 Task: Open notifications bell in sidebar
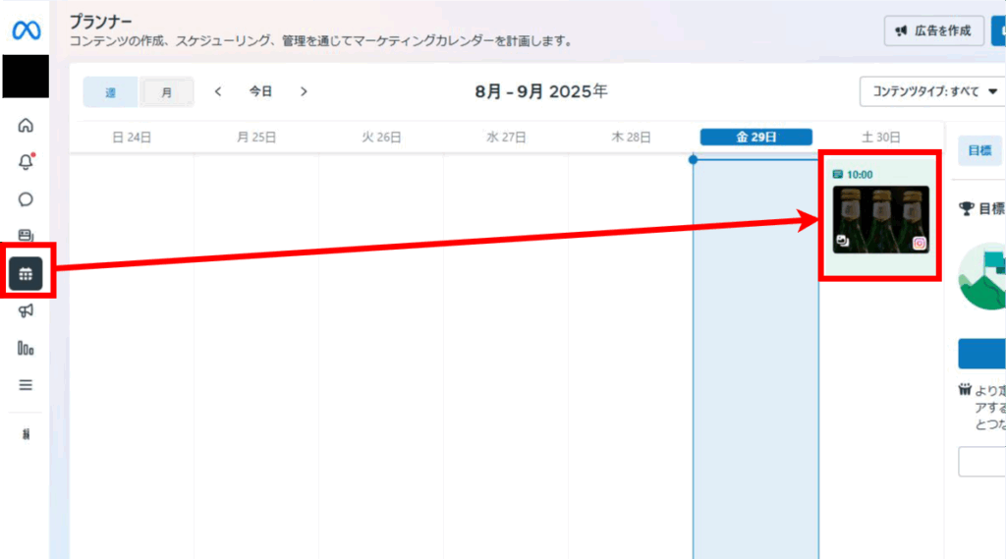coord(27,162)
